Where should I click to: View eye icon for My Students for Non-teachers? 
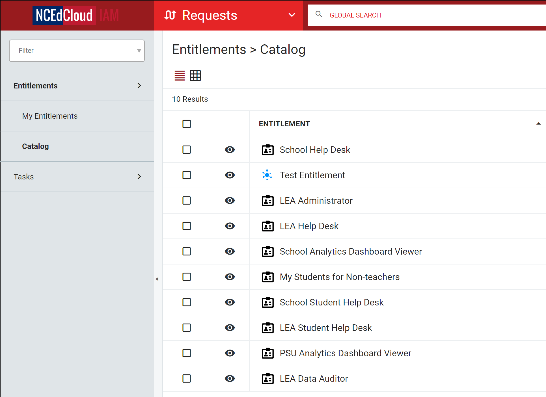[x=230, y=277]
